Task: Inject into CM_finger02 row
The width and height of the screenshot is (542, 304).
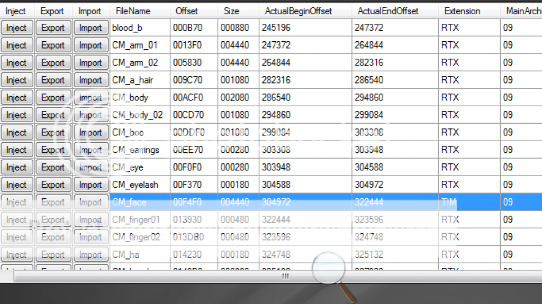Action: (16, 237)
